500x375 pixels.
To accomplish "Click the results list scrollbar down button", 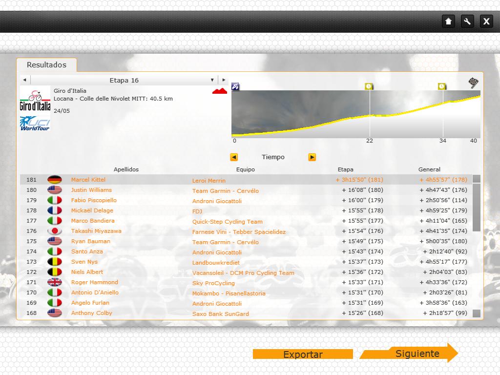I will (476, 313).
